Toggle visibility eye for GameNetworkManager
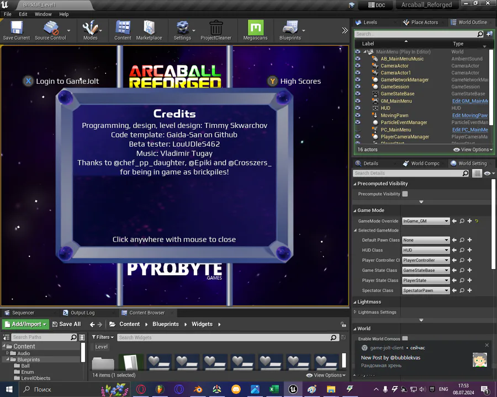The height and width of the screenshot is (397, 497). 358,79
